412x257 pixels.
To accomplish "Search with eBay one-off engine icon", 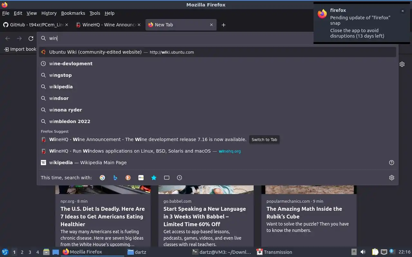I will point(141,178).
